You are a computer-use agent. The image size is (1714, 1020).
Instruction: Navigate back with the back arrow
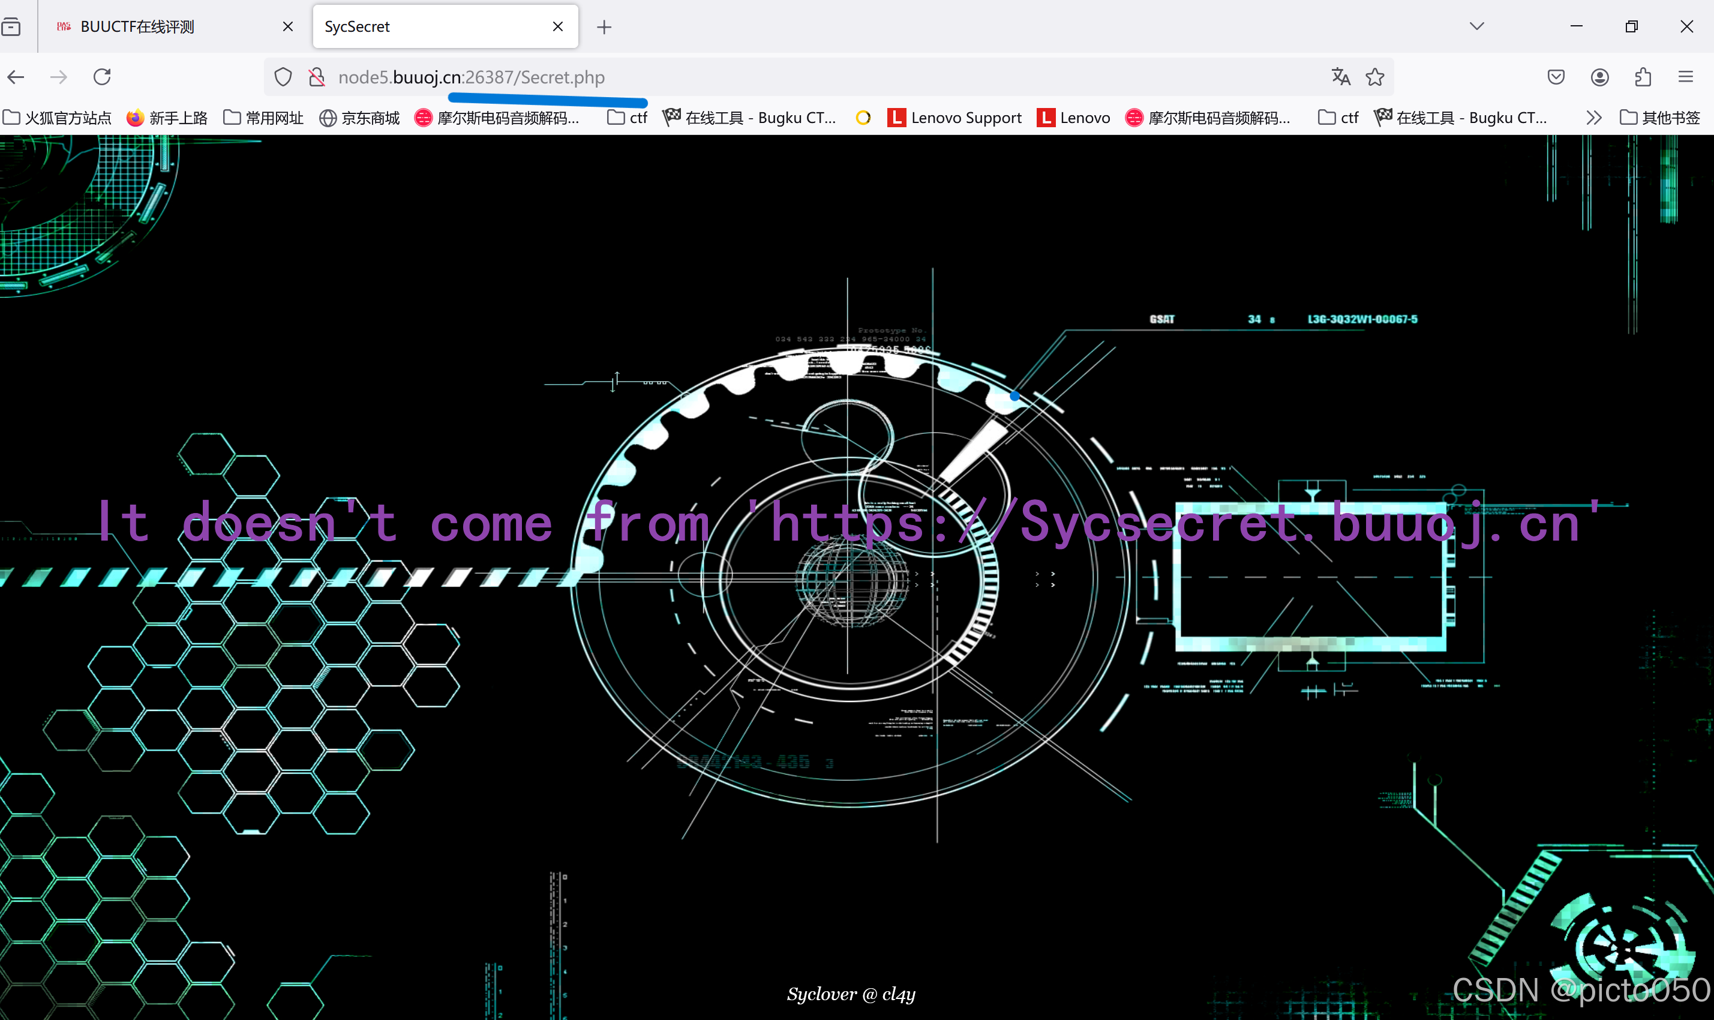click(x=15, y=76)
